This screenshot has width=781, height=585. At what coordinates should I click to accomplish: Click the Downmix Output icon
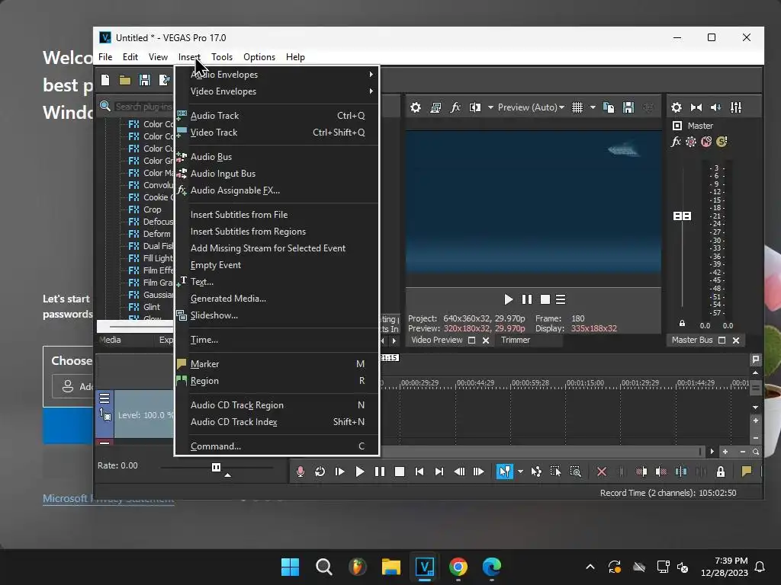tap(696, 107)
